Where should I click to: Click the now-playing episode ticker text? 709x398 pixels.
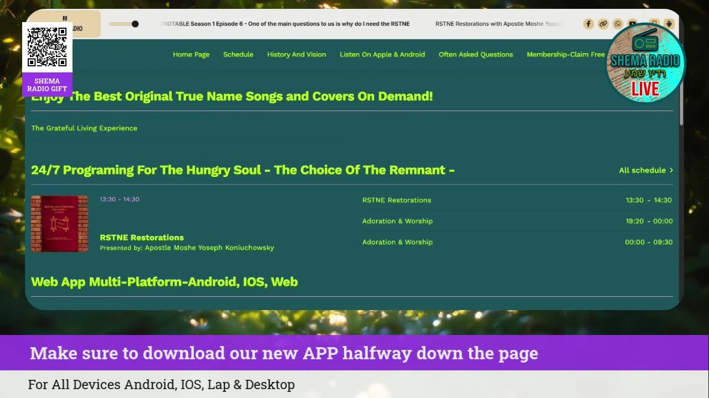(285, 24)
